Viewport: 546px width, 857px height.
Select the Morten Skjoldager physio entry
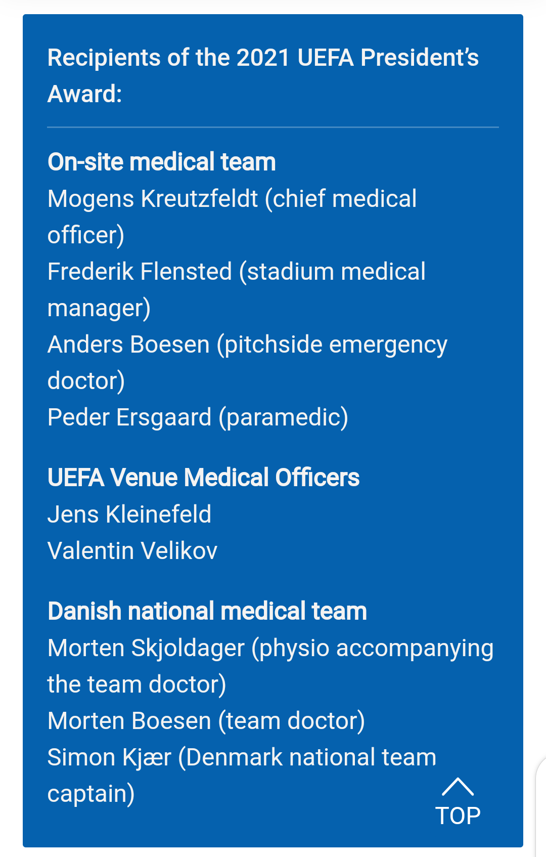270,666
